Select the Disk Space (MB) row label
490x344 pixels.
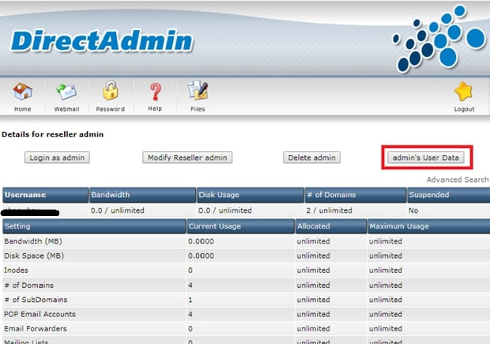[34, 255]
